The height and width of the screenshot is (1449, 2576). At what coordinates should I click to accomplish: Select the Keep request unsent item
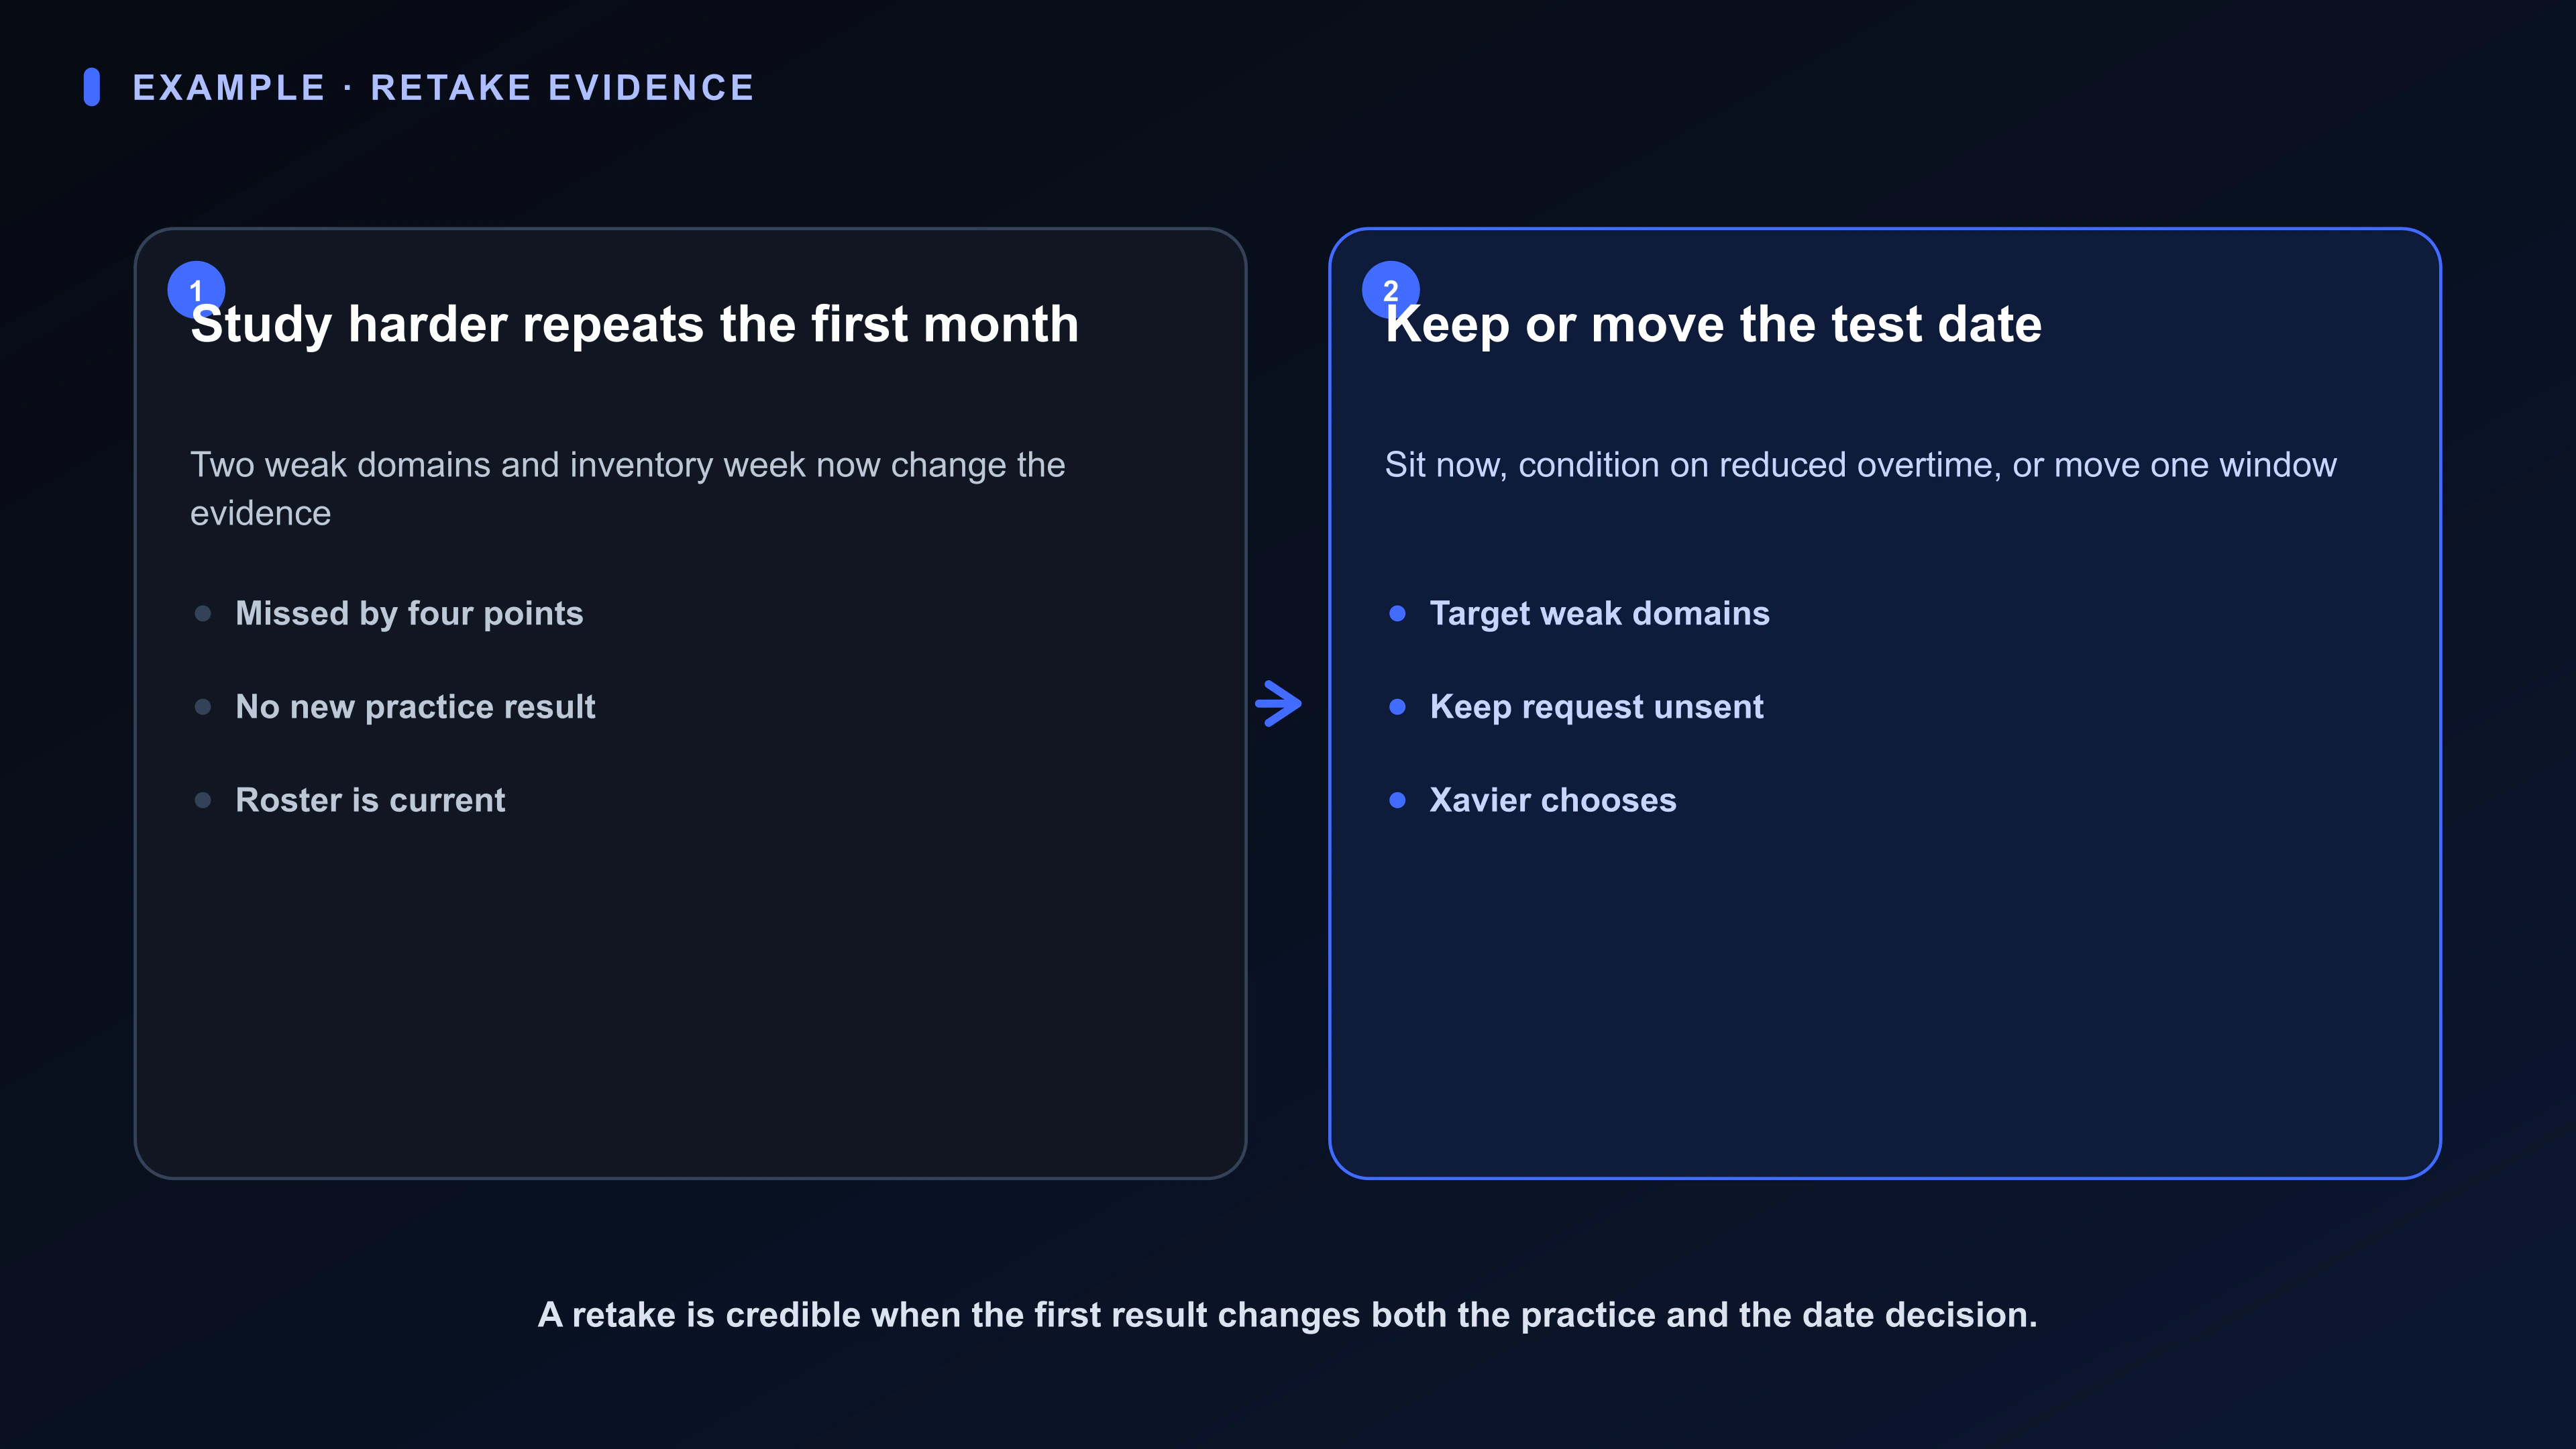pyautogui.click(x=1596, y=707)
